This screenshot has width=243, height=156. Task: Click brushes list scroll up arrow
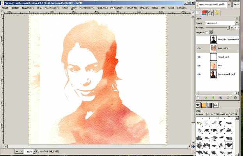click(x=237, y=118)
